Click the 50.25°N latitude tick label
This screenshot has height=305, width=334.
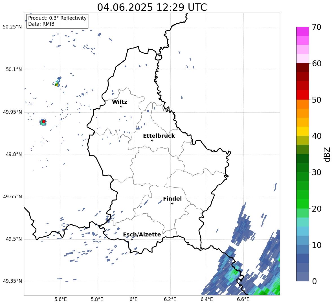click(12, 27)
